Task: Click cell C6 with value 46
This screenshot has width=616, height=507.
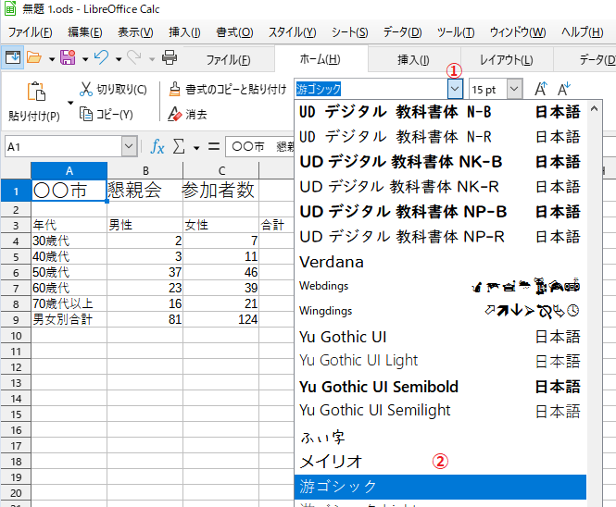Action: coord(220,272)
